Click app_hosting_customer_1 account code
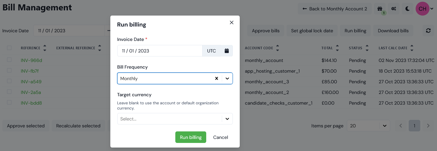 pyautogui.click(x=272, y=71)
